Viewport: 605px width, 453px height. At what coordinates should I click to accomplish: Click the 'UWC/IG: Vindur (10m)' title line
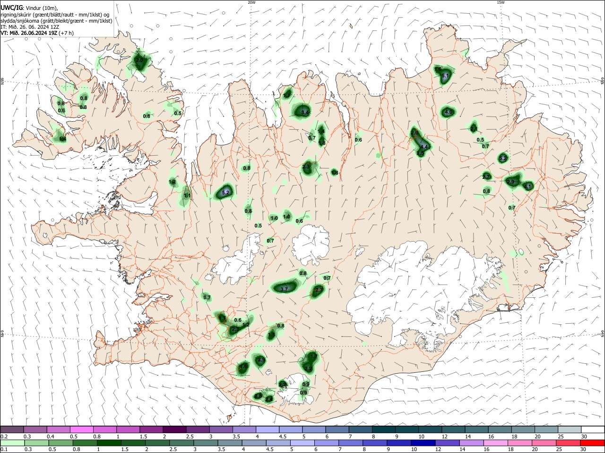coord(30,8)
